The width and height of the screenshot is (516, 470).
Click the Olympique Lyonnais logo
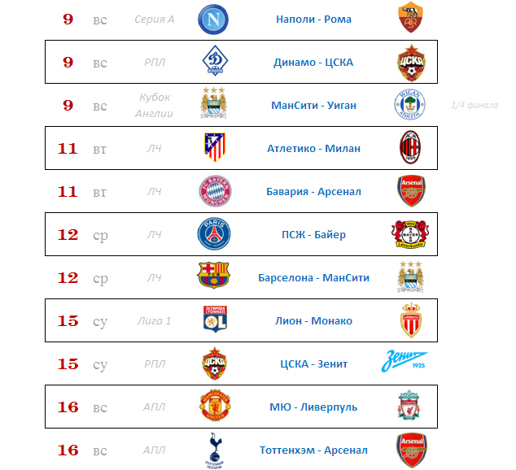213,320
